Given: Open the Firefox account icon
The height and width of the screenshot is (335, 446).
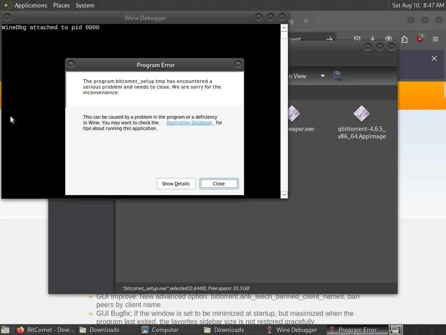Looking at the screenshot, I should coord(389,39).
